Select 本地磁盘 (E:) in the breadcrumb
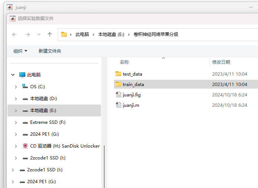This screenshot has width=258, height=188. [111, 34]
